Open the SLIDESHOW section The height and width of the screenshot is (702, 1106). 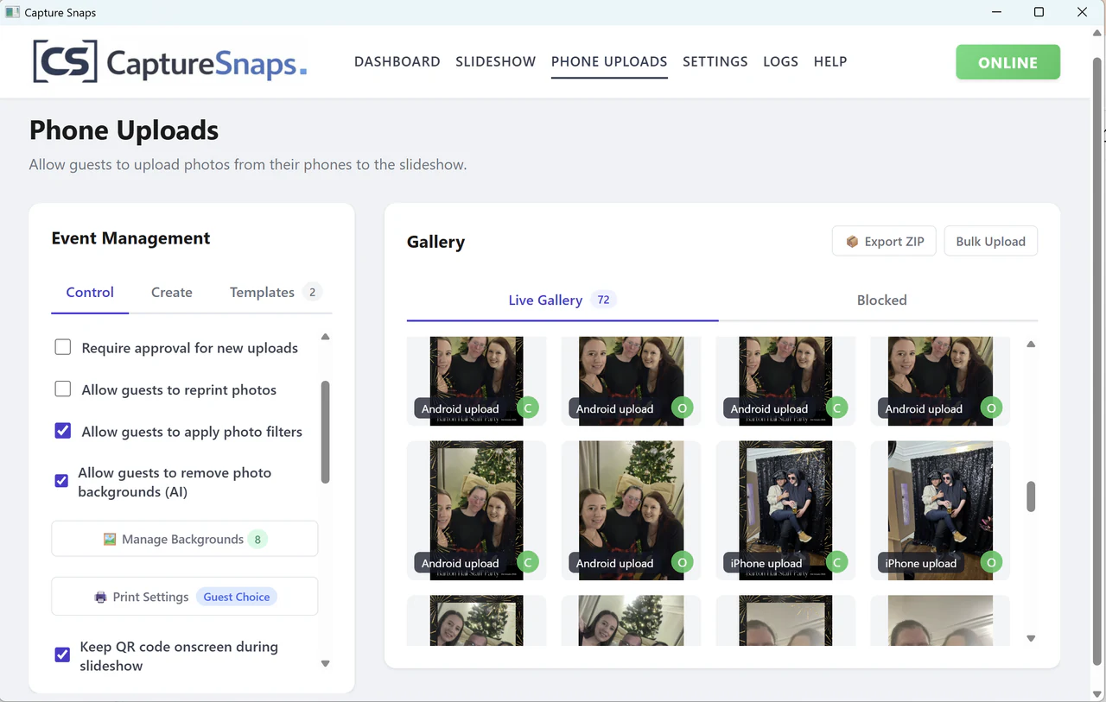click(x=496, y=61)
